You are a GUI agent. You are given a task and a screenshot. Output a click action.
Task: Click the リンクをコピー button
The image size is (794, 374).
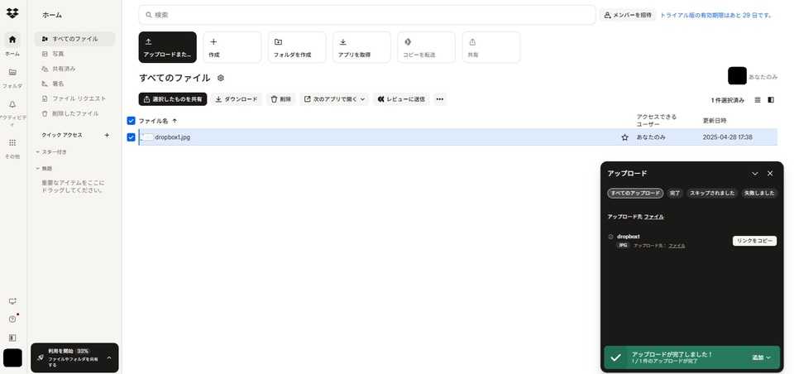(754, 241)
